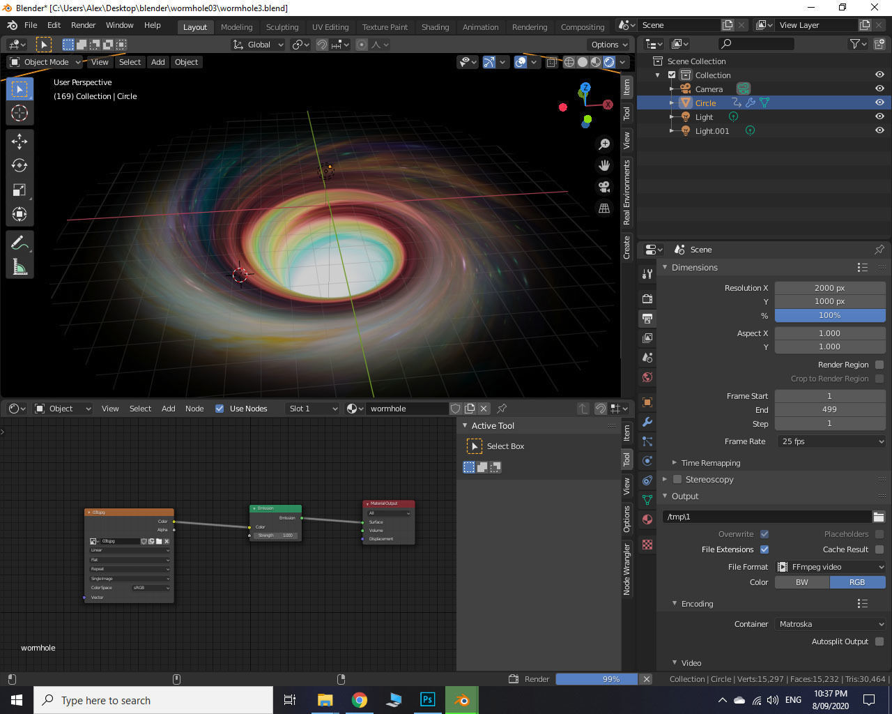The height and width of the screenshot is (714, 892).
Task: Open the Object properties tab (orange square)
Action: [x=647, y=402]
